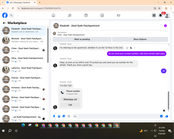Click the 716 830 7587 message

tap(66, 86)
